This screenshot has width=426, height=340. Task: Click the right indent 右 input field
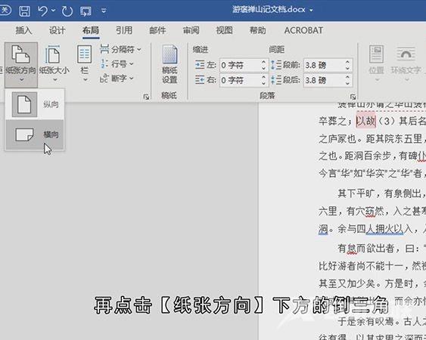coord(240,80)
